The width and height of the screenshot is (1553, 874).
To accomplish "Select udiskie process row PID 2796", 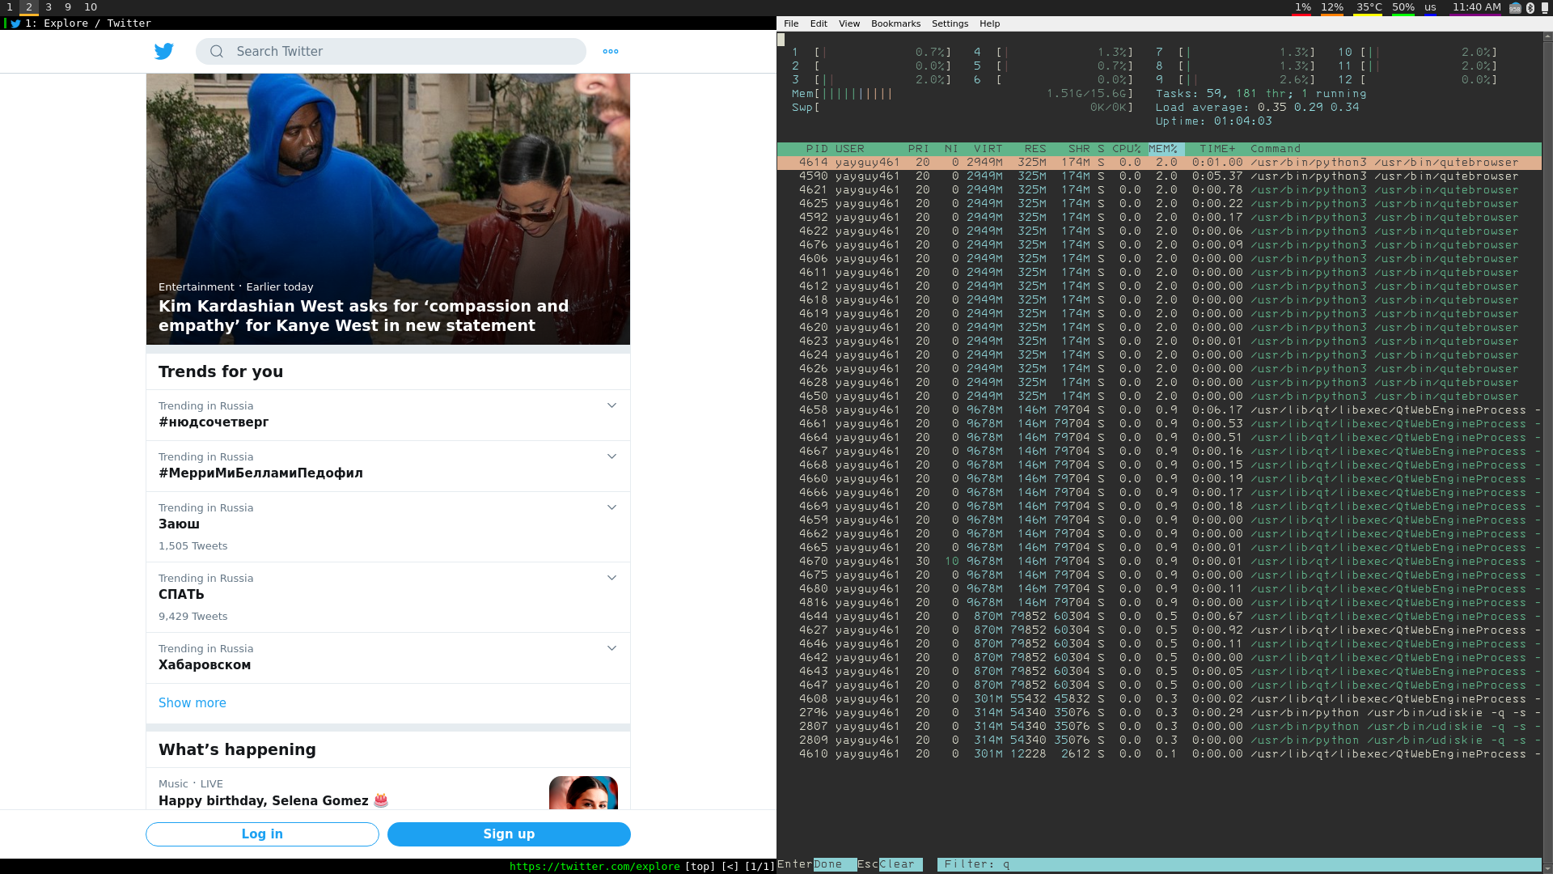I will point(1159,713).
